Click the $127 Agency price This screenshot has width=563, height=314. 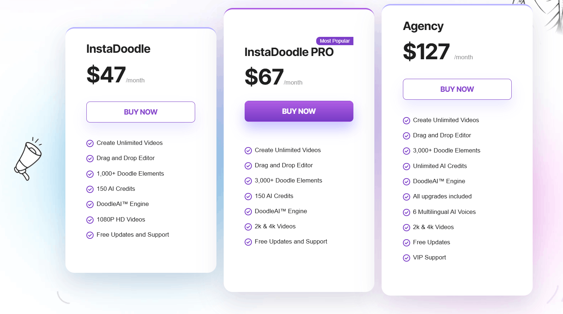(x=426, y=52)
